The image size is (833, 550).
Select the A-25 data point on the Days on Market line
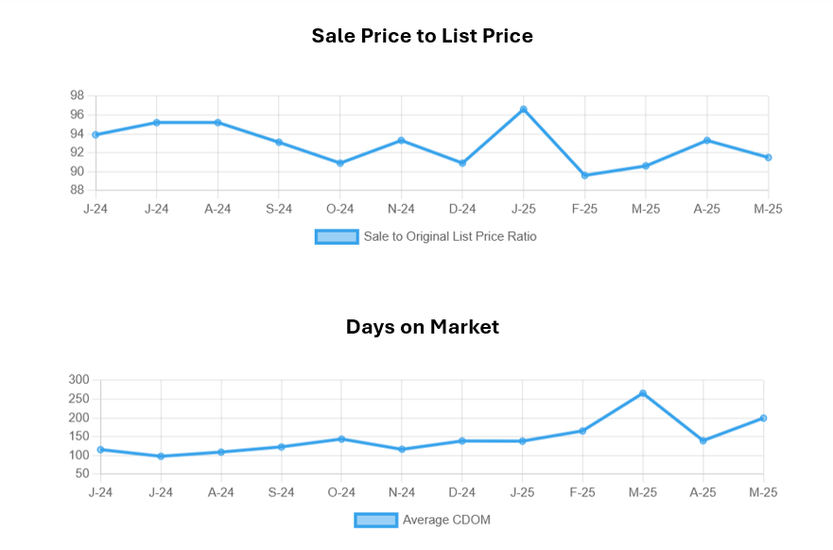coord(703,440)
